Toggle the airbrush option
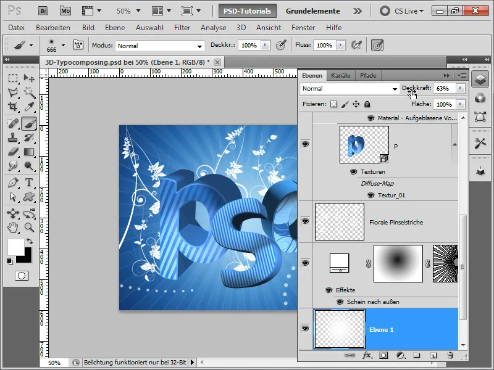Image resolution: width=494 pixels, height=370 pixels. click(x=356, y=45)
